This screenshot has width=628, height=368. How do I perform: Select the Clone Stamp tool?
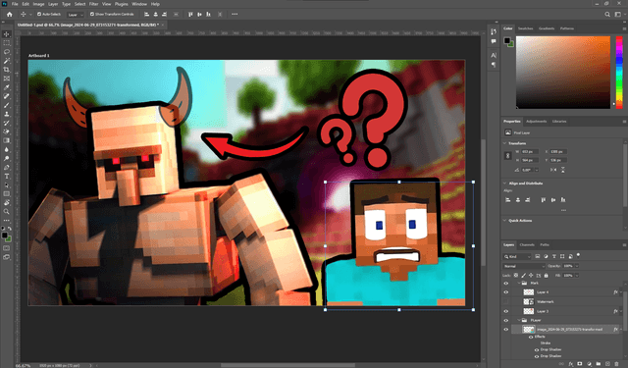[7, 114]
